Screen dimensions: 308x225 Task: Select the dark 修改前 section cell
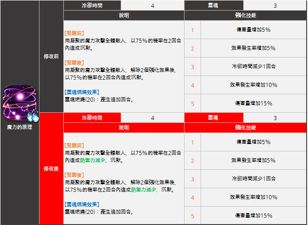point(51,56)
